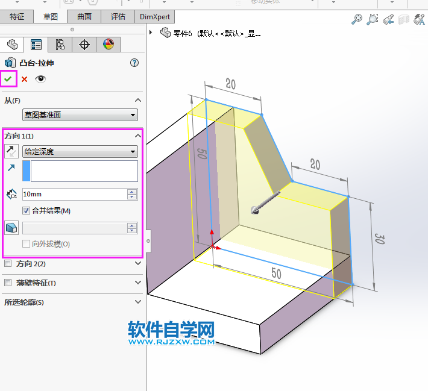
Task: Select the 30 dimension on the right
Action: tap(379, 239)
